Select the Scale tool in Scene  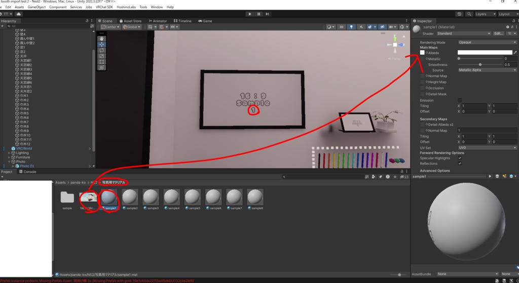pyautogui.click(x=101, y=56)
